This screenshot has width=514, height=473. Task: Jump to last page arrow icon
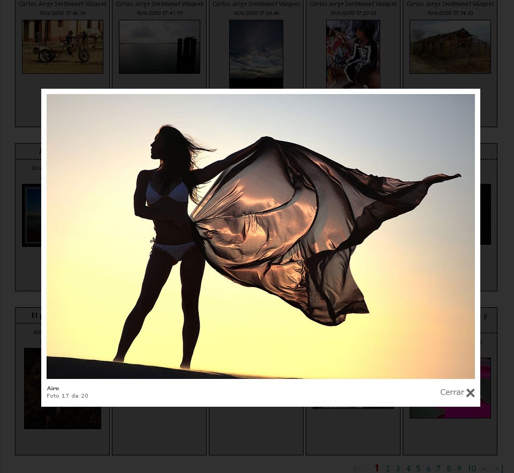pyautogui.click(x=499, y=468)
